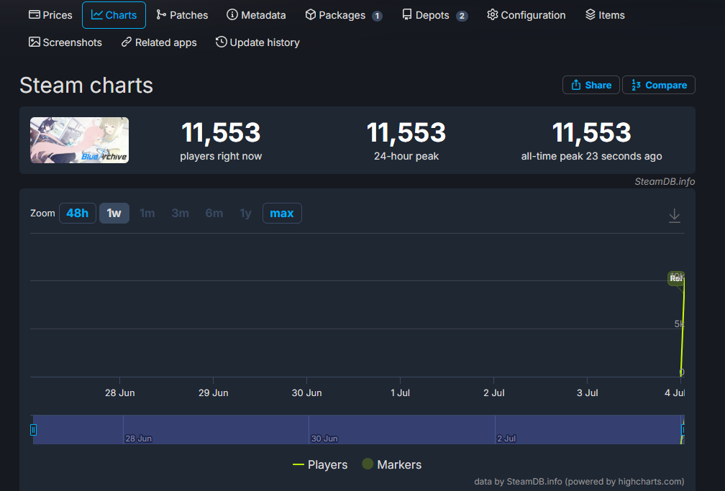Click the SteamDB.info credit text
This screenshot has width=725, height=491.
coord(665,182)
